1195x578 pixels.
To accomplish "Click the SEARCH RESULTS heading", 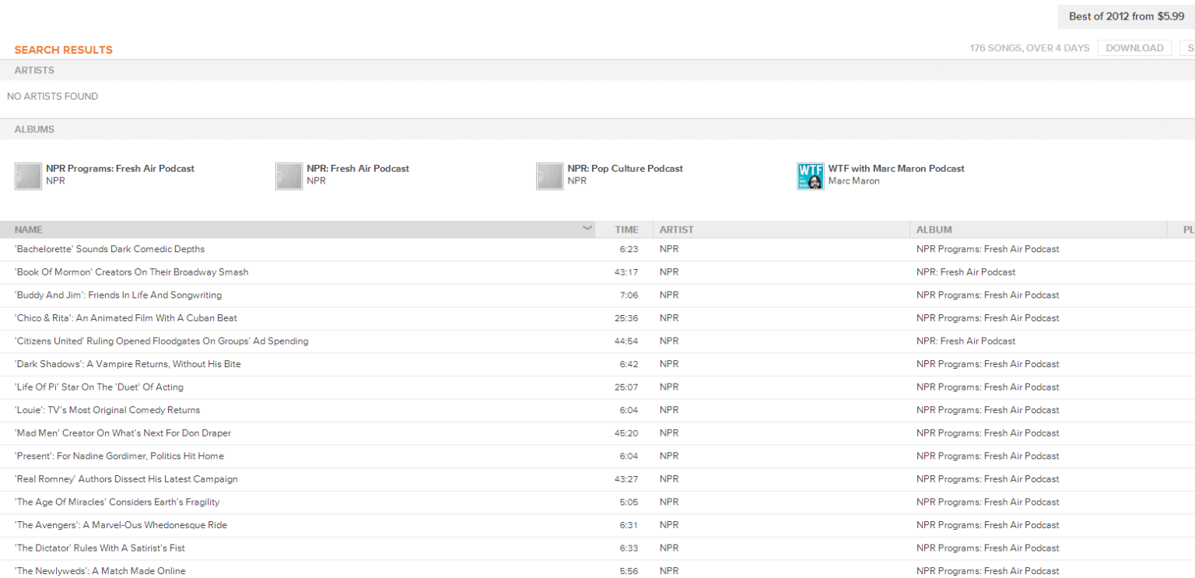I will tap(63, 49).
